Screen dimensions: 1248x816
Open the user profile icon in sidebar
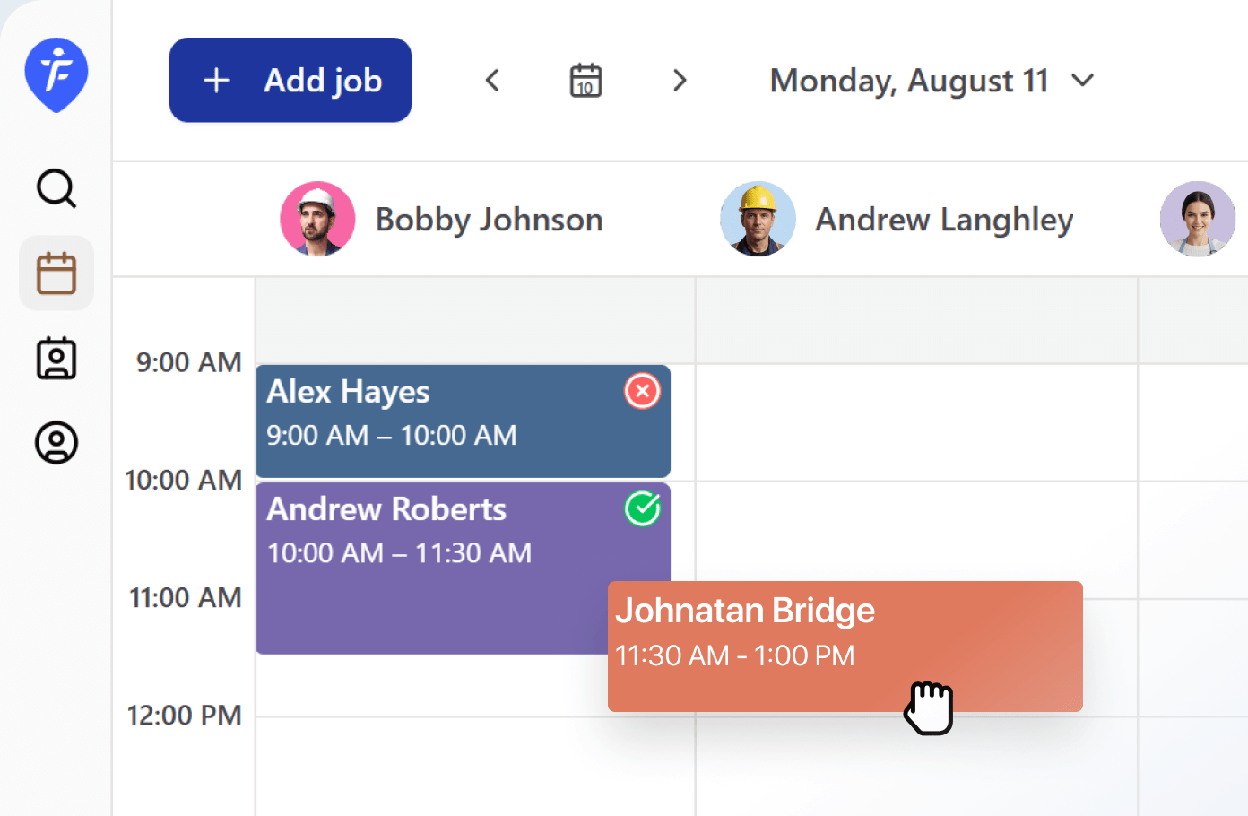(x=56, y=441)
